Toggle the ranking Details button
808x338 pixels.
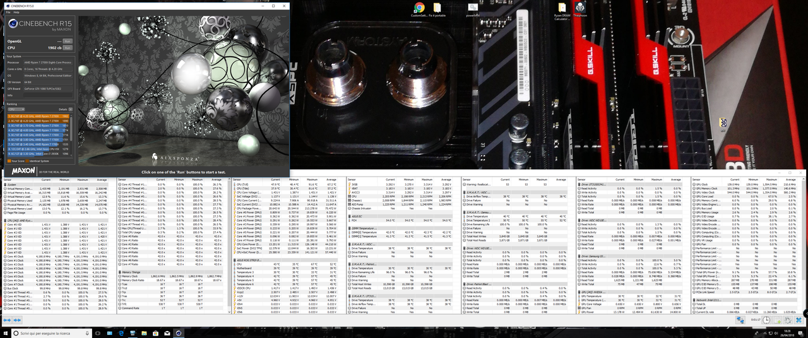tap(71, 109)
